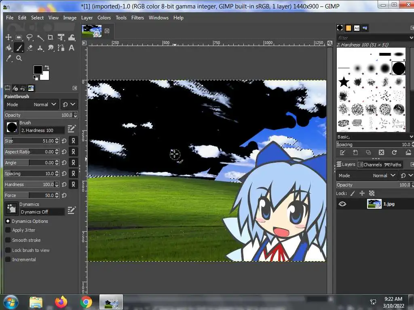Select the Text tool

pyautogui.click(x=71, y=48)
